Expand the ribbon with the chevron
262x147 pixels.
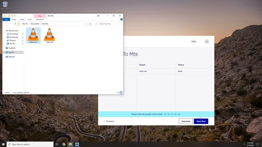point(118,19)
